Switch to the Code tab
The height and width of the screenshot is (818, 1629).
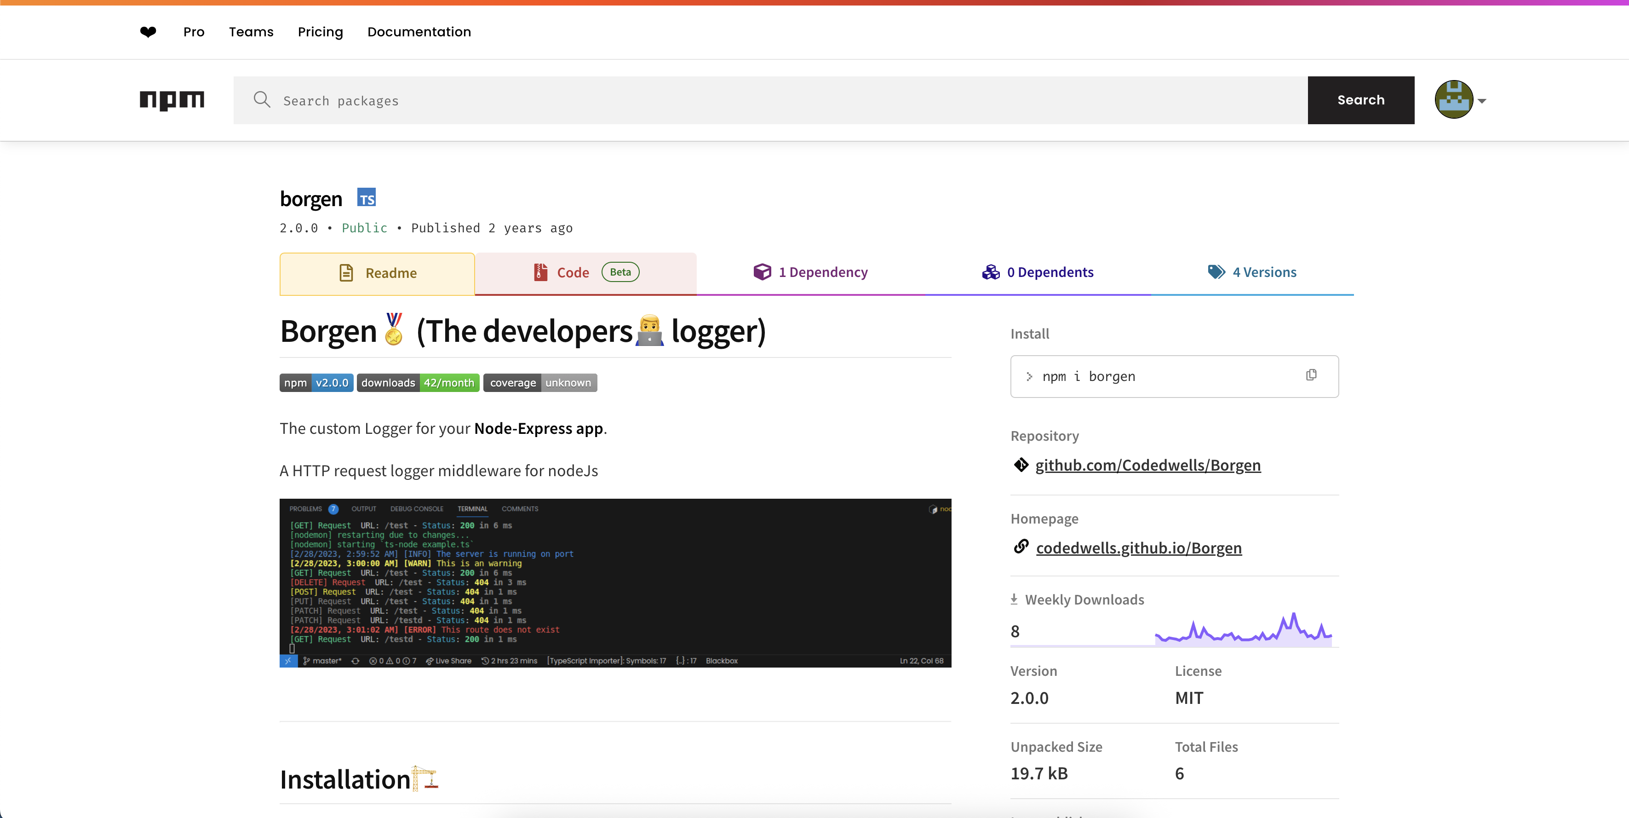585,273
